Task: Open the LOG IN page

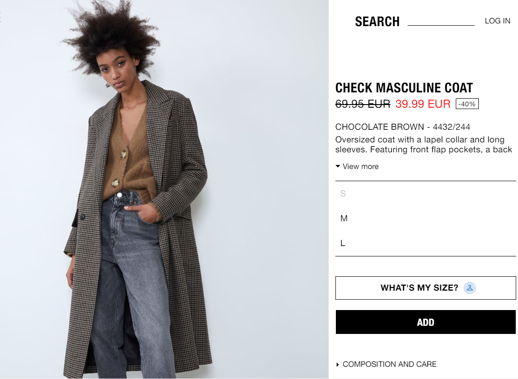Action: pos(498,21)
